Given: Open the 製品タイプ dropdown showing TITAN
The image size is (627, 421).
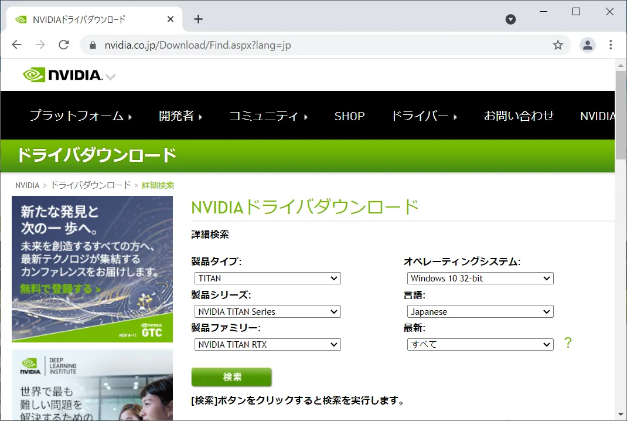Looking at the screenshot, I should click(x=268, y=278).
